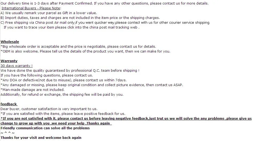The image size is (253, 141).
Task: Click the underlined negative feedback warning line
Action: 126,119
